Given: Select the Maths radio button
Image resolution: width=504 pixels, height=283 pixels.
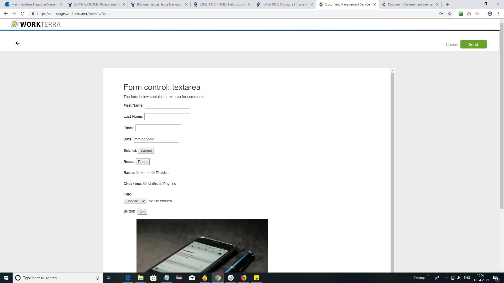Looking at the screenshot, I should [x=138, y=172].
